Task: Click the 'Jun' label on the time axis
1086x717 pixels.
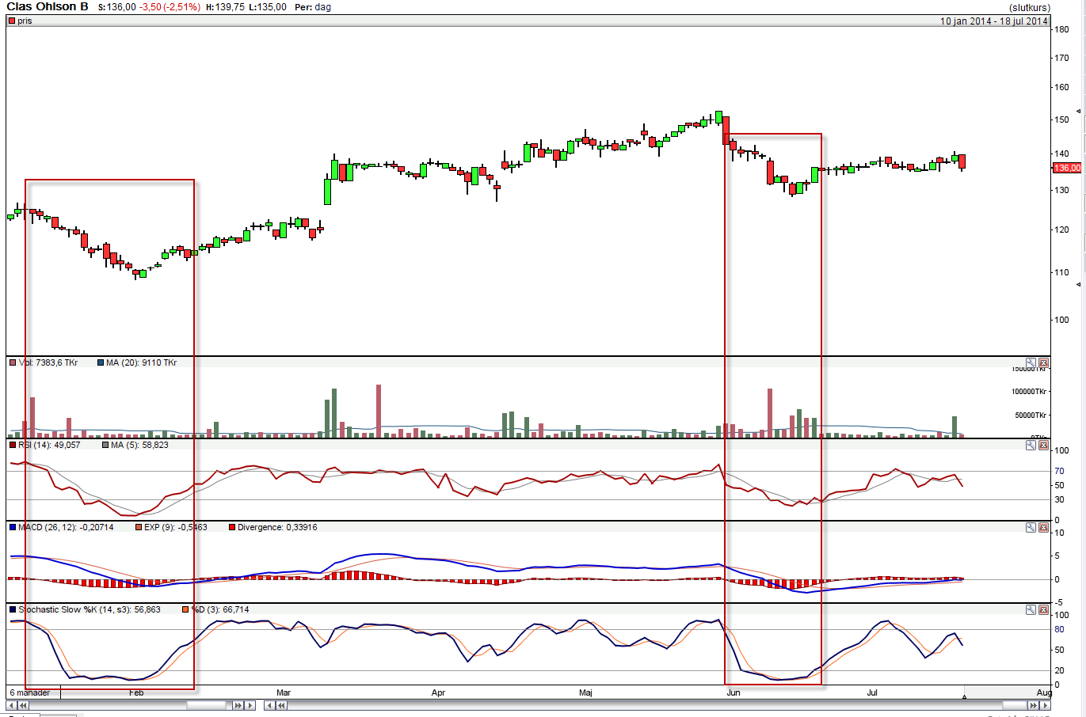Action: click(x=734, y=693)
